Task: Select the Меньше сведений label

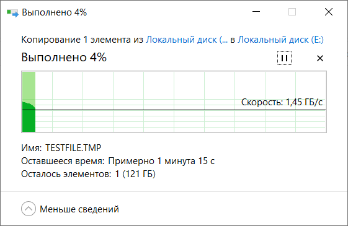Action: click(79, 209)
